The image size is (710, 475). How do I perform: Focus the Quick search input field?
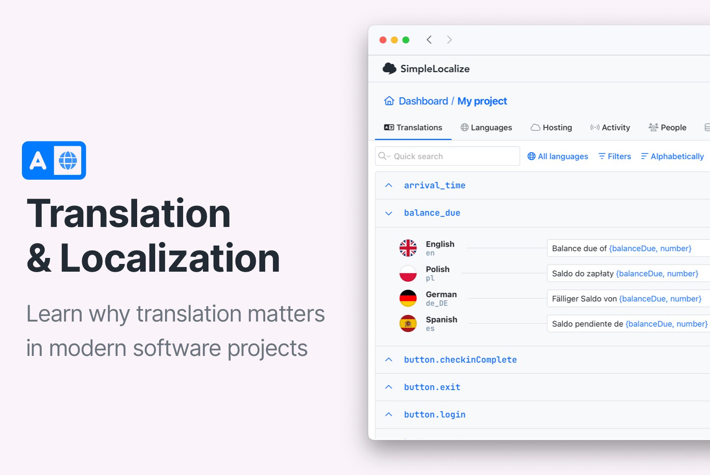(x=447, y=156)
